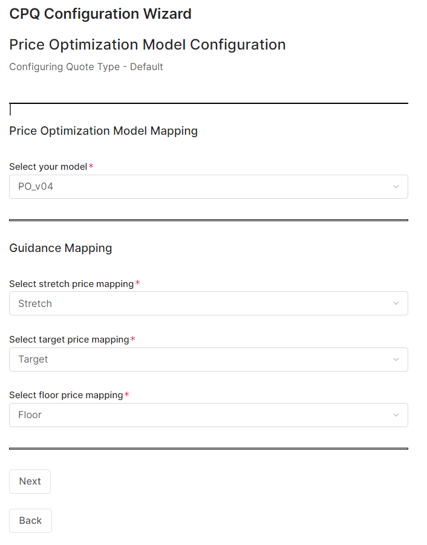
Task: Click the chevron arrow in the floor price field
Action: [396, 415]
